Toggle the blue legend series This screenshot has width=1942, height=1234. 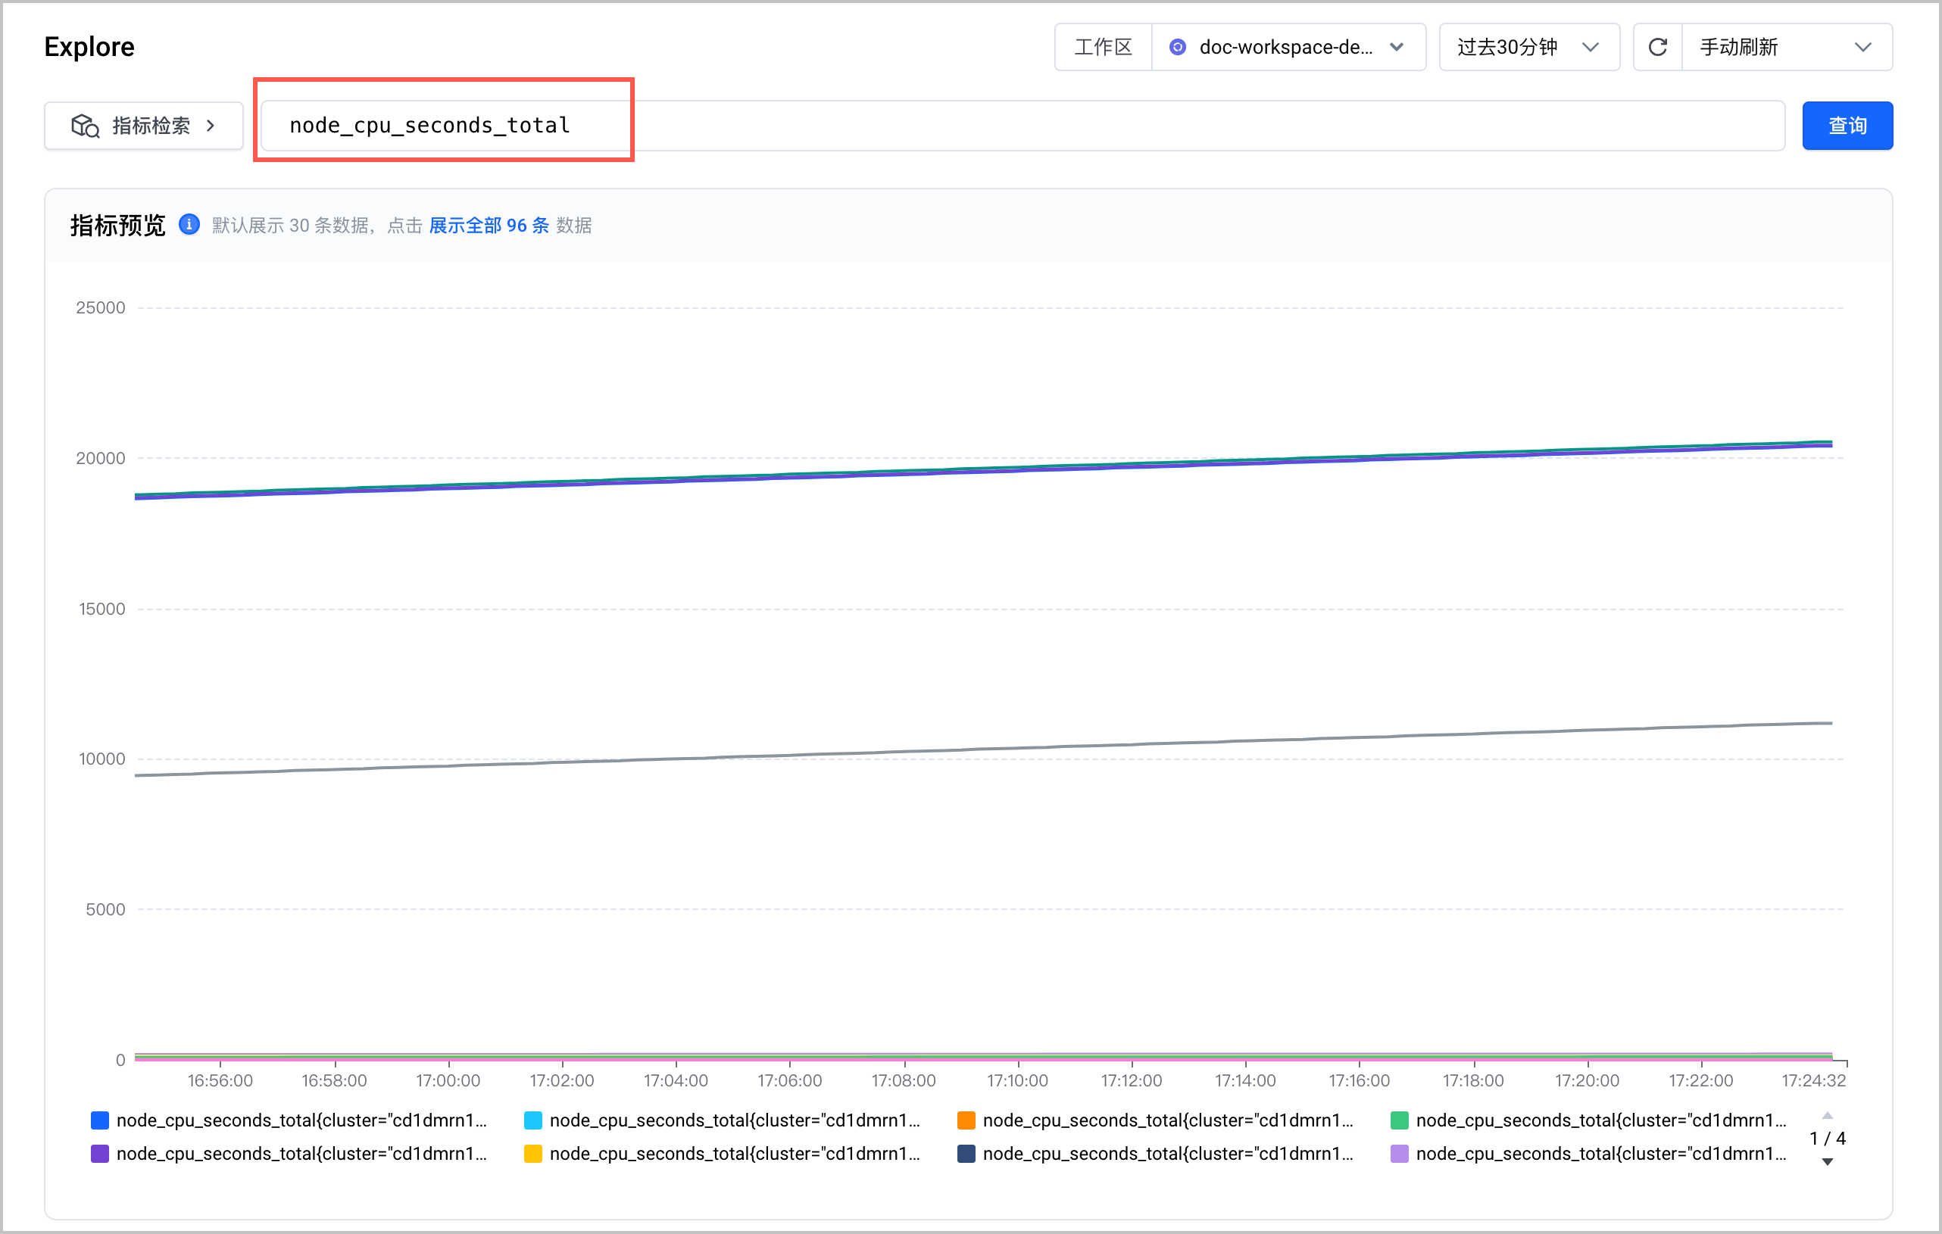point(289,1120)
